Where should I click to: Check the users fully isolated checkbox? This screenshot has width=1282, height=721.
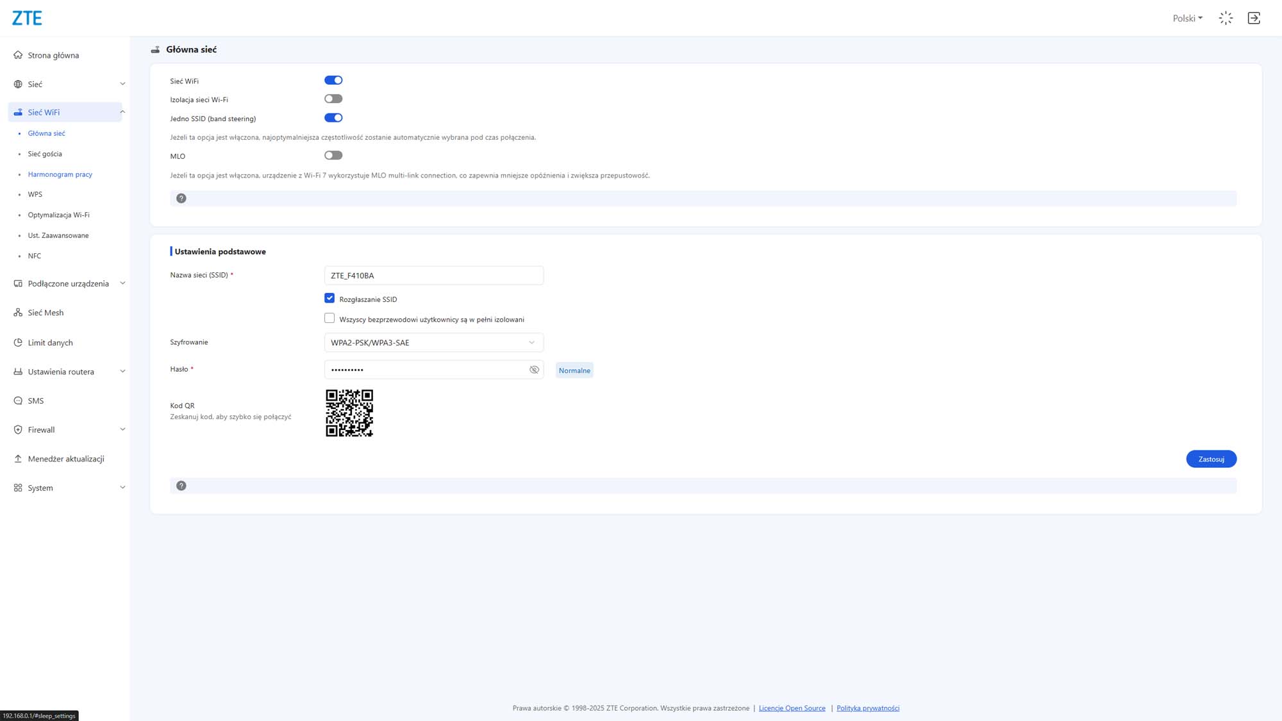[x=329, y=318]
